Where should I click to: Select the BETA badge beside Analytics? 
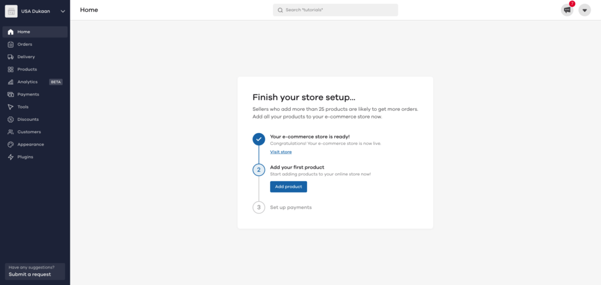(56, 82)
